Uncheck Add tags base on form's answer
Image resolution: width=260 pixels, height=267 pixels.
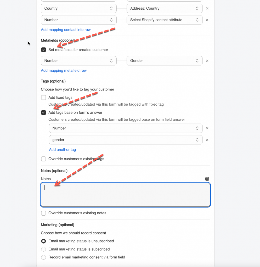pyautogui.click(x=44, y=113)
